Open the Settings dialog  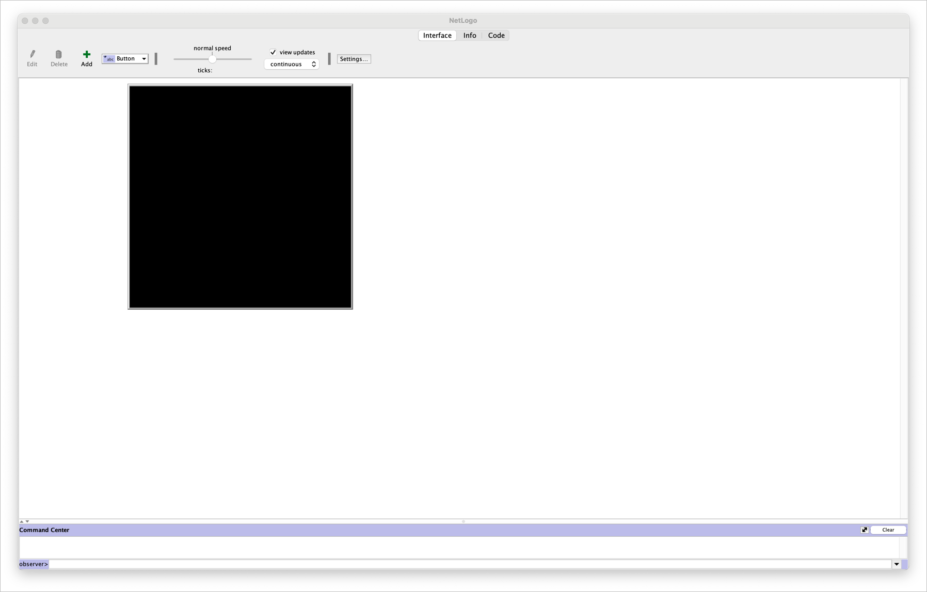354,59
